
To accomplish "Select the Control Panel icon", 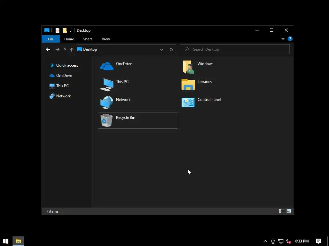I will point(188,102).
